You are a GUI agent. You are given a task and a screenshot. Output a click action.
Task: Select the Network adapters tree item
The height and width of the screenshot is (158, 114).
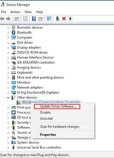click(x=30, y=87)
